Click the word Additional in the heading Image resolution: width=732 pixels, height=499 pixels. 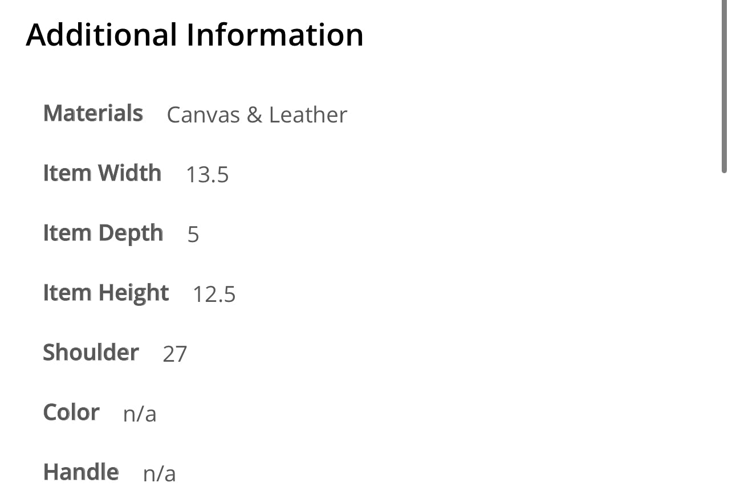point(101,34)
